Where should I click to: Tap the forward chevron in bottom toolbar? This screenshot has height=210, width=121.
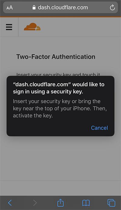(x=35, y=203)
